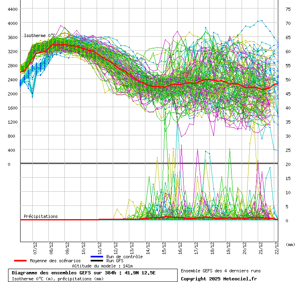Click the Précipitations chart label
The height and width of the screenshot is (282, 298).
[x=41, y=216]
